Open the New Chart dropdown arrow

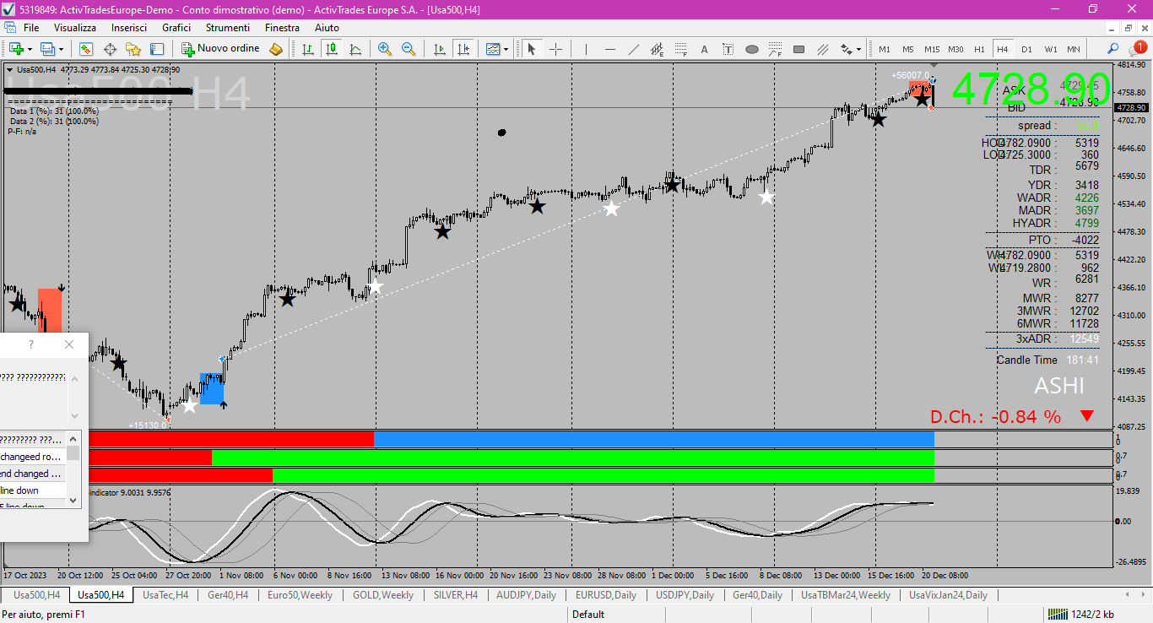[x=30, y=49]
